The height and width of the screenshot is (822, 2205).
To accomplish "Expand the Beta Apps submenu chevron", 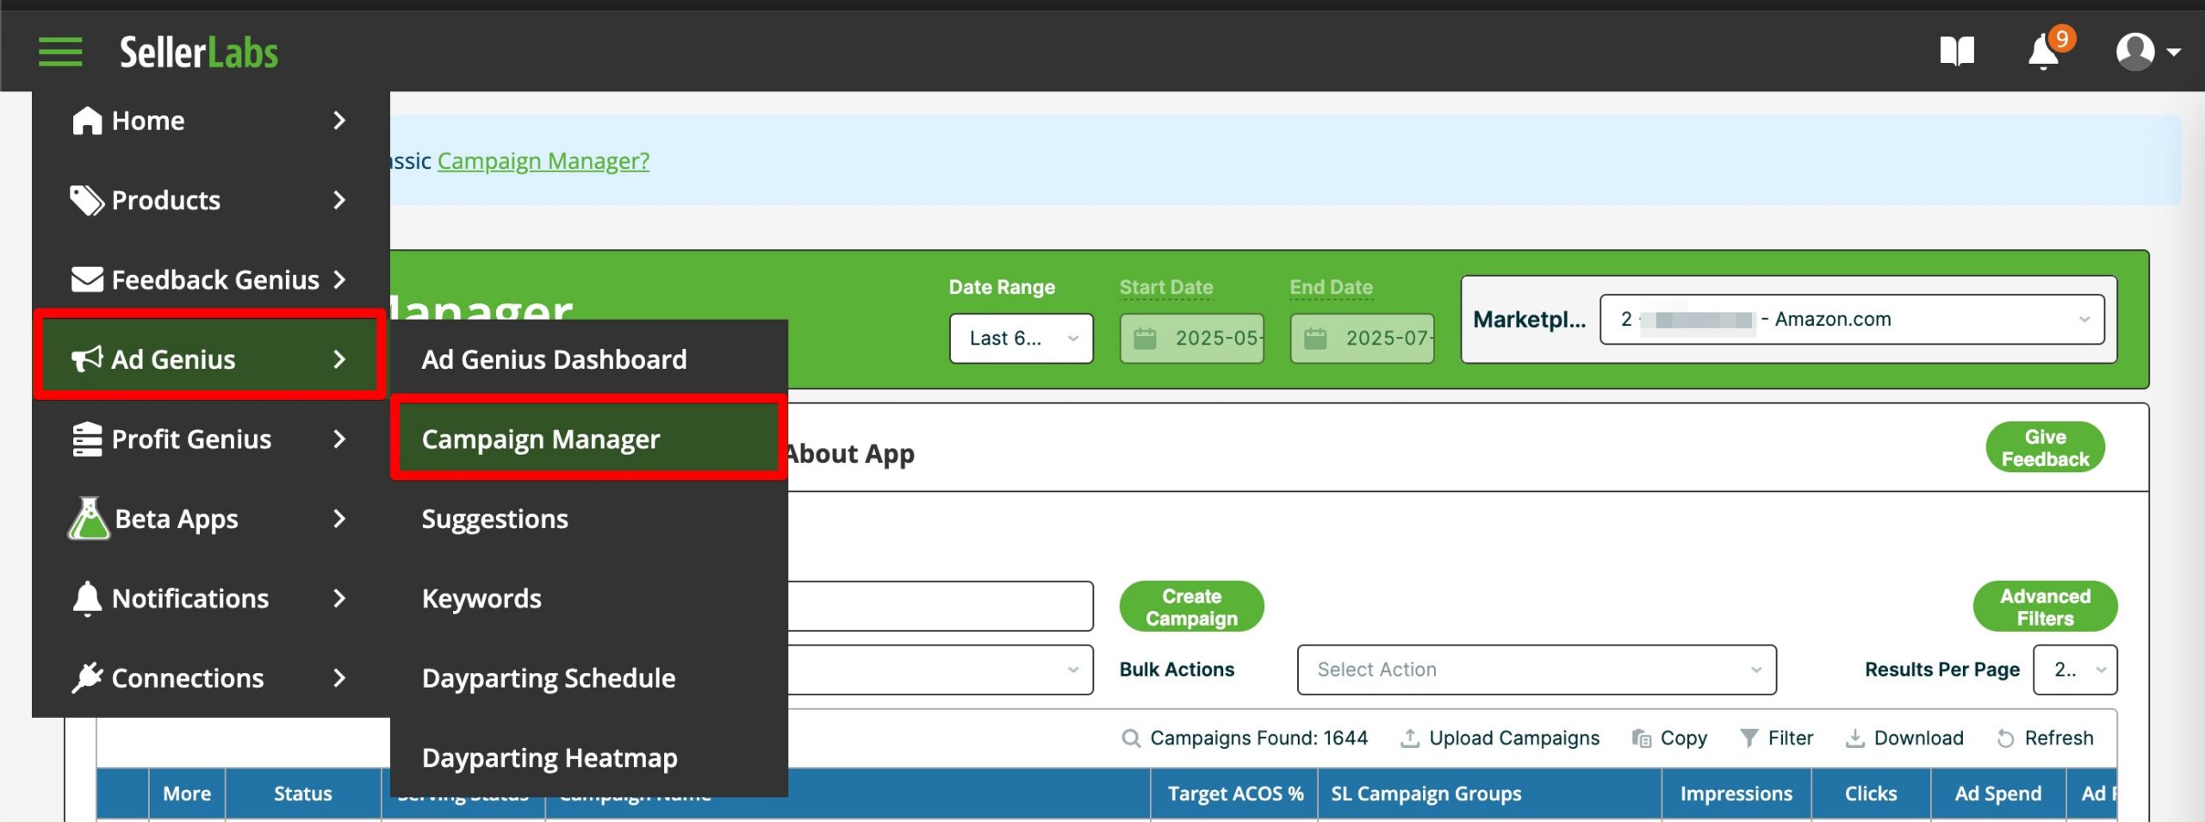I will click(x=339, y=519).
